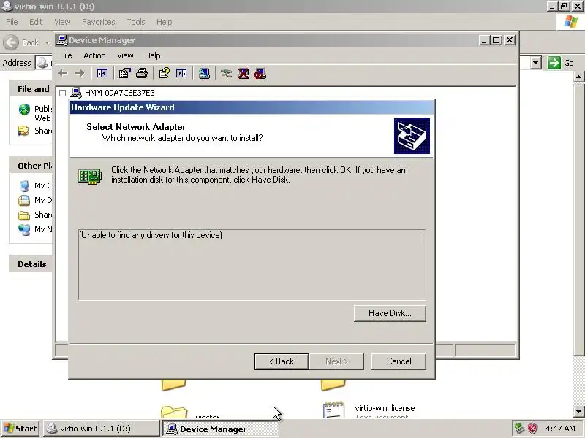Click the Print icon in Device Manager
The image size is (585, 438).
click(x=142, y=74)
